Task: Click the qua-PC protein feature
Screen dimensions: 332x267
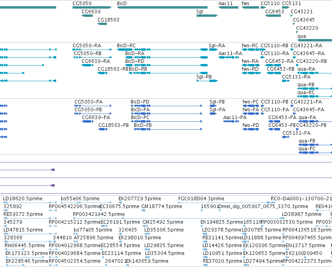Action: pyautogui.click(x=315, y=153)
